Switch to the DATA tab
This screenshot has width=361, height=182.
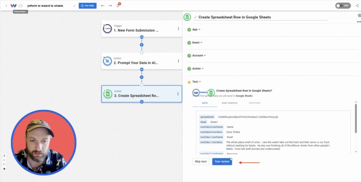pos(205,103)
